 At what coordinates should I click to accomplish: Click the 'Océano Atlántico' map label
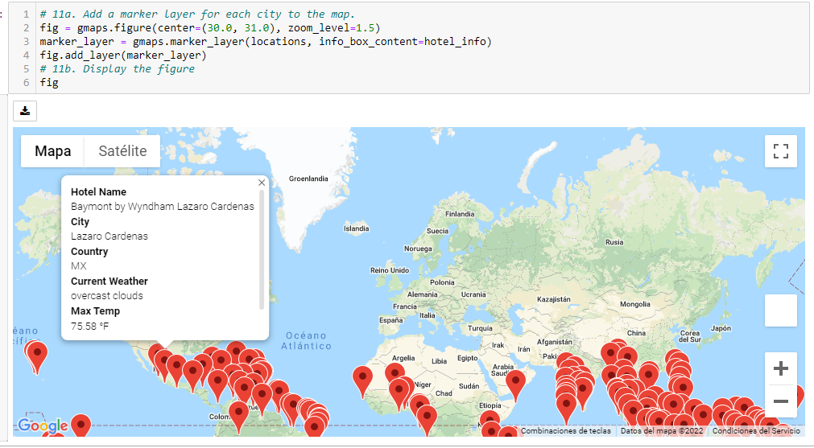click(x=306, y=341)
